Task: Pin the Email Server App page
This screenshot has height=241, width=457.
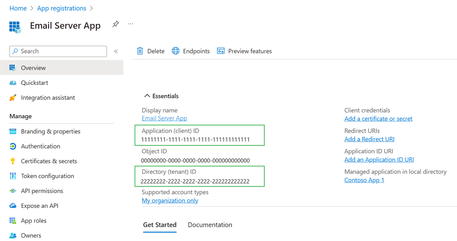Action: tap(115, 24)
